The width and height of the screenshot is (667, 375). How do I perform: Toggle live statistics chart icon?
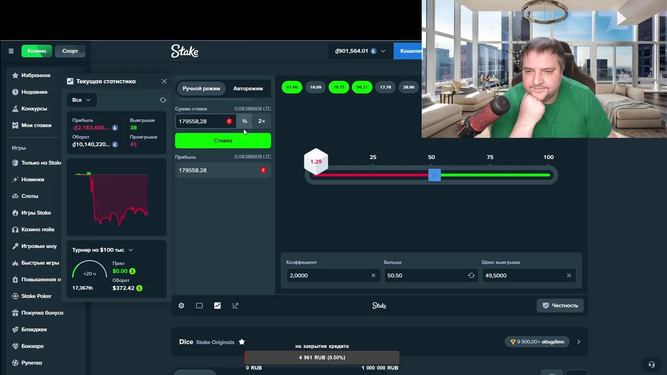pos(217,306)
